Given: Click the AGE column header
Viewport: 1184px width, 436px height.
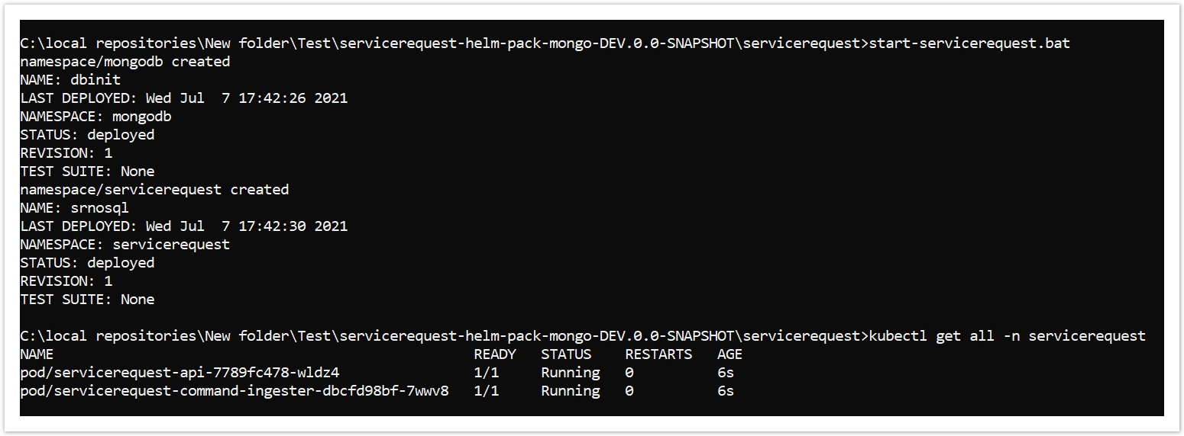Looking at the screenshot, I should 729,354.
